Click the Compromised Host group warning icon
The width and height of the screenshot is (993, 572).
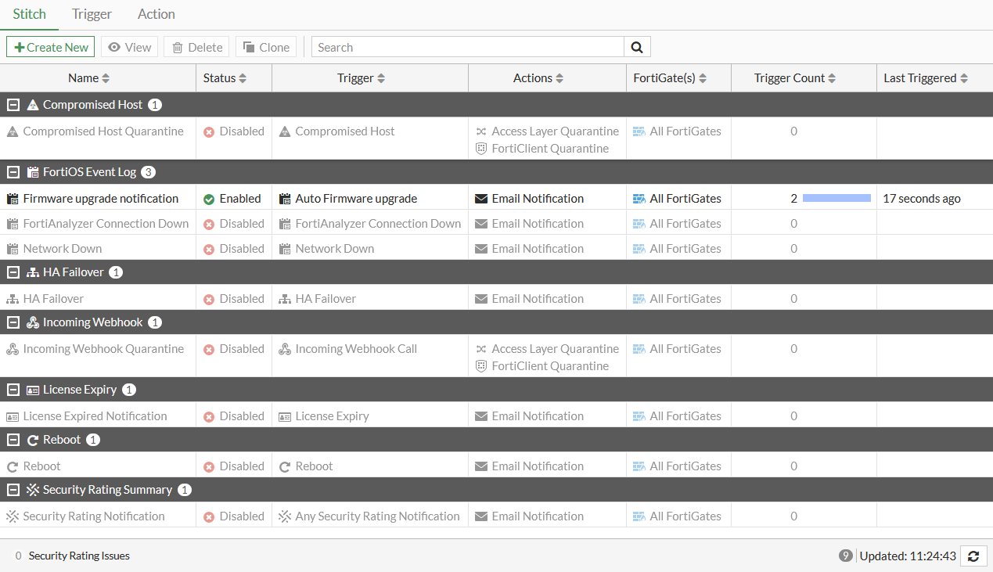(32, 105)
